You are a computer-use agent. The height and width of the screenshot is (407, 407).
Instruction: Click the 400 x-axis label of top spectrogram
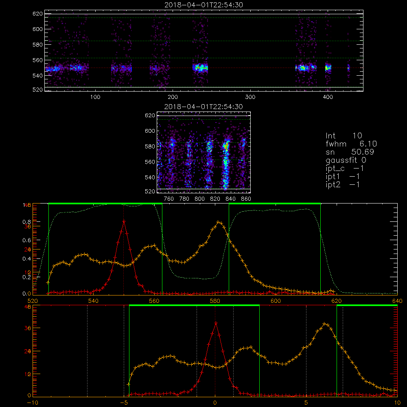(x=328, y=97)
